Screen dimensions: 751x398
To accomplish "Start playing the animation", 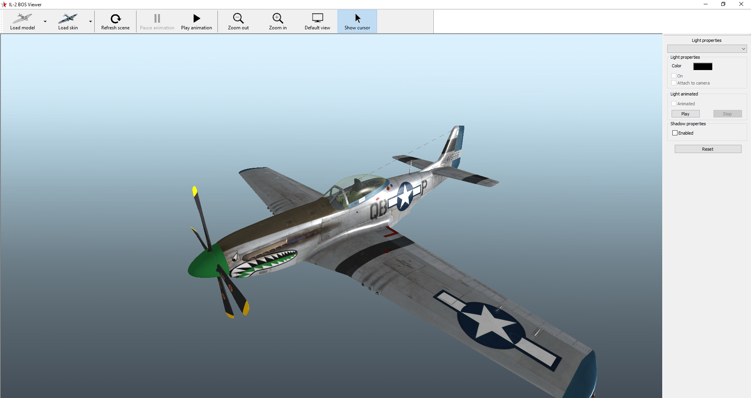I will (x=196, y=22).
